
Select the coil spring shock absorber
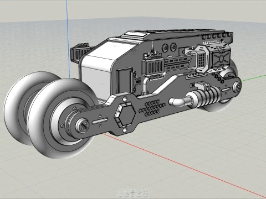coord(203,97)
